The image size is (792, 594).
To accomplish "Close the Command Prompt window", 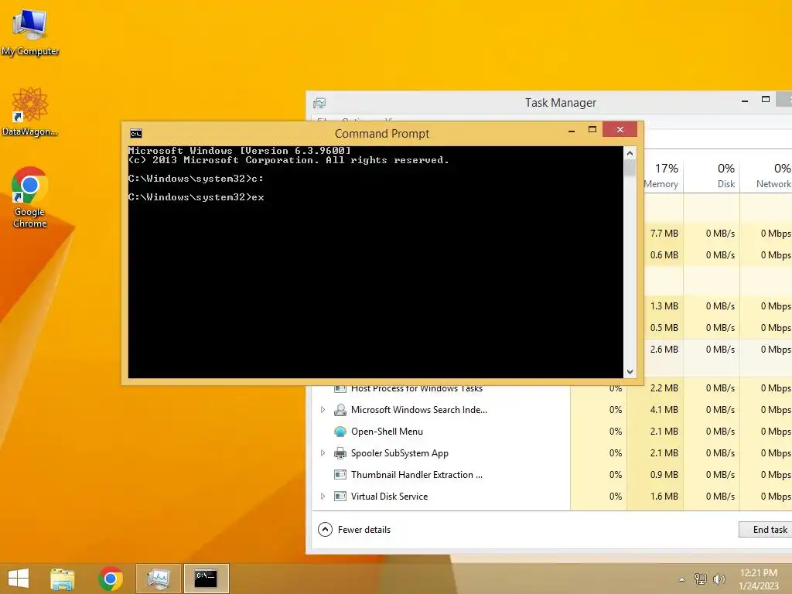I will click(620, 130).
